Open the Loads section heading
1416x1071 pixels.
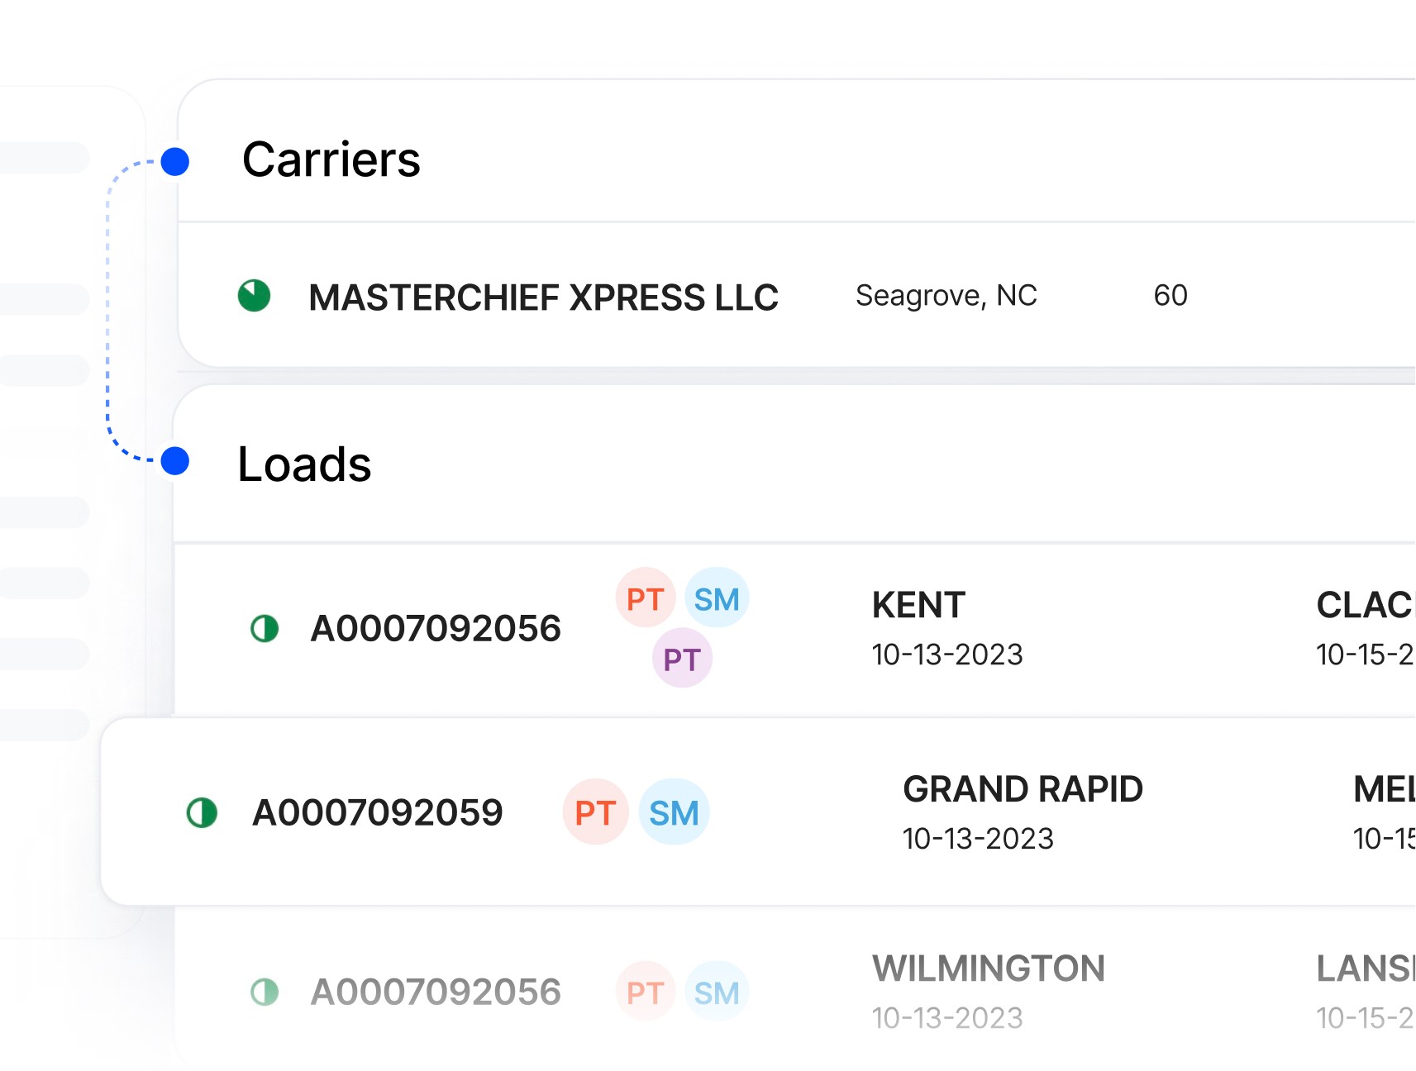point(304,464)
